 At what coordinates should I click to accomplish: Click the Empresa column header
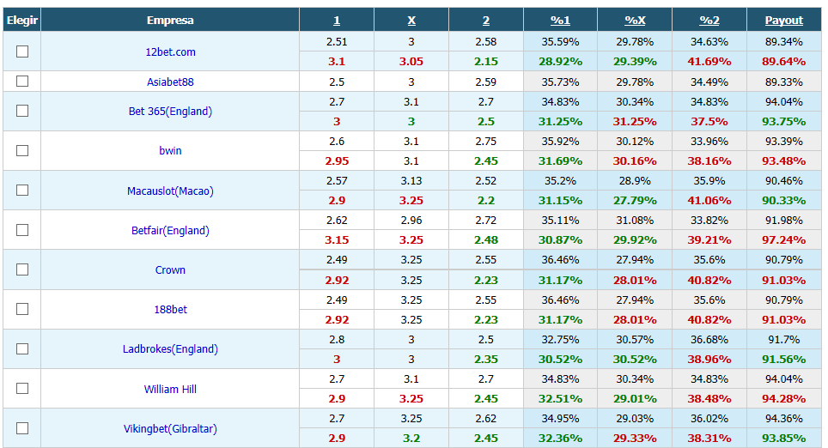click(170, 20)
